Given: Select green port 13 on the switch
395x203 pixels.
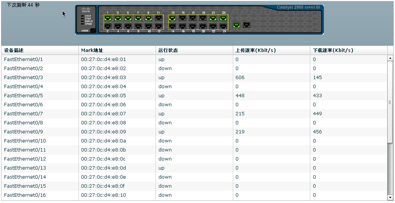Looking at the screenshot, I should click(172, 18).
